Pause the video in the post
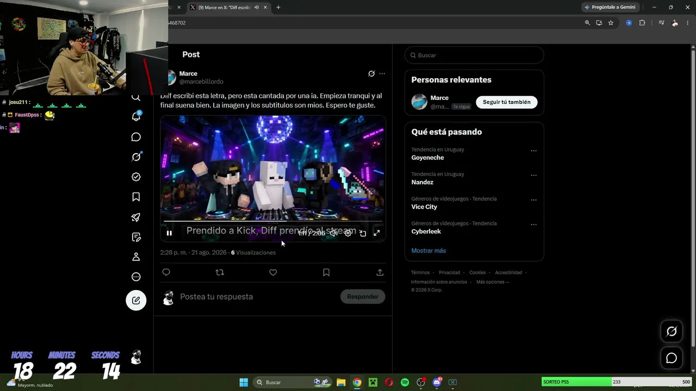696x391 pixels. pos(169,233)
